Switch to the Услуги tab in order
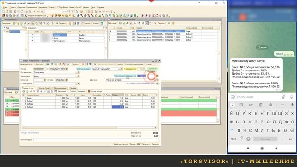The width and height of the screenshot is (297, 167). click(x=44, y=88)
